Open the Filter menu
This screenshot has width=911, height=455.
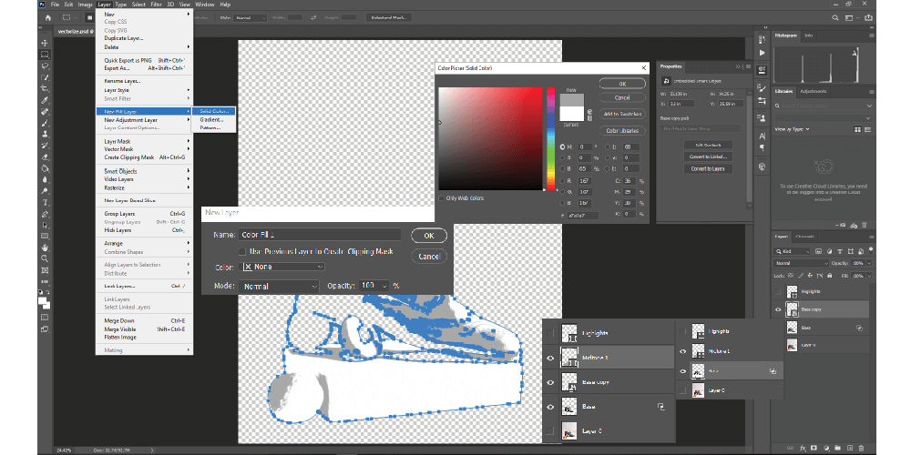(x=157, y=4)
